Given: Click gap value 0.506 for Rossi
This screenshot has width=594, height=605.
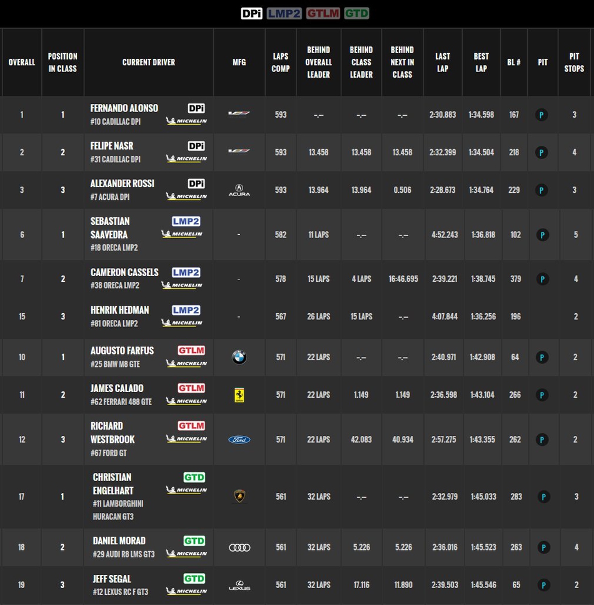Looking at the screenshot, I should [x=402, y=190].
